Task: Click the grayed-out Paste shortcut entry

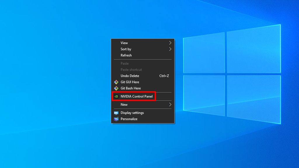Action: (x=131, y=69)
